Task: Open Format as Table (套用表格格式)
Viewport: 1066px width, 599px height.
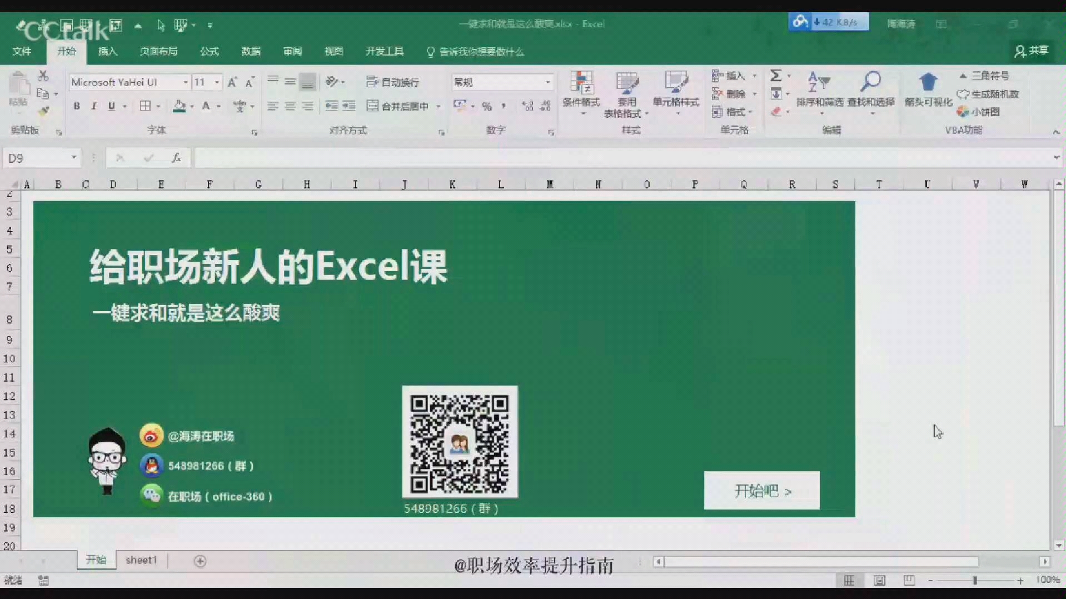Action: pyautogui.click(x=626, y=94)
